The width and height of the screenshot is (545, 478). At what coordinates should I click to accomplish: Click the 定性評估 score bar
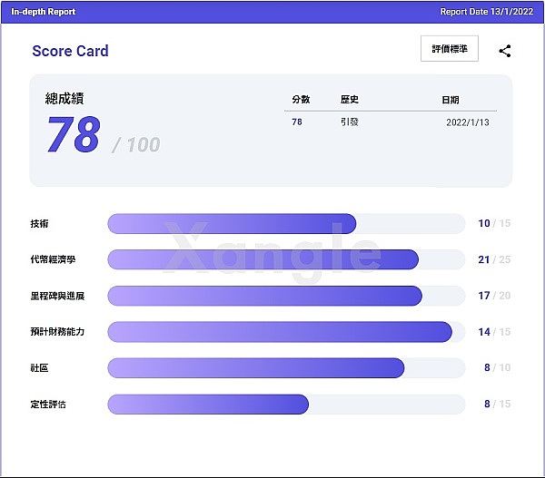click(x=286, y=404)
